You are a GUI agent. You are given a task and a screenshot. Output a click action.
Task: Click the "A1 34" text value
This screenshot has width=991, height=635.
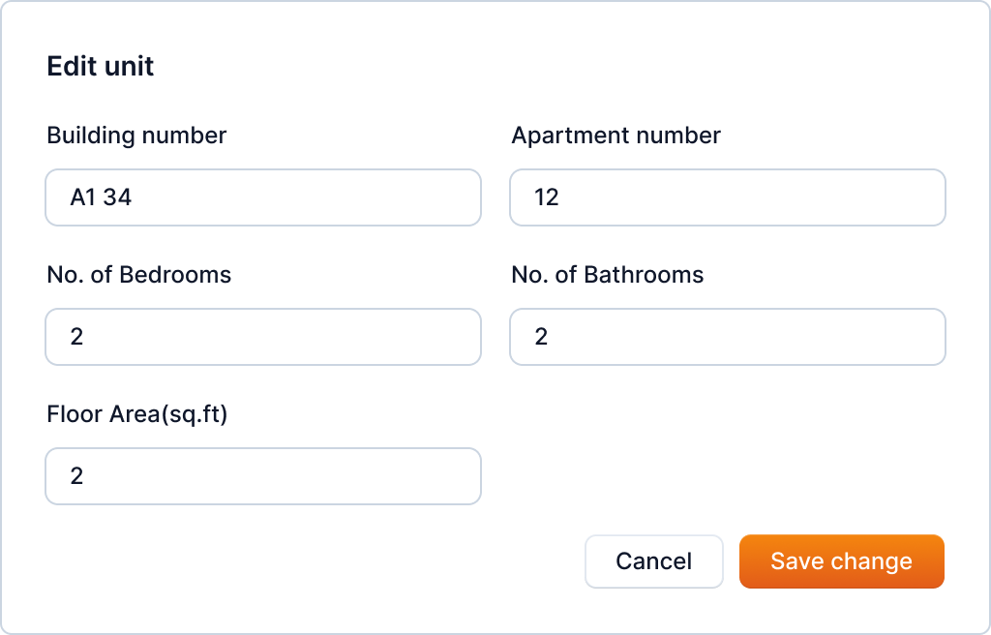(101, 197)
